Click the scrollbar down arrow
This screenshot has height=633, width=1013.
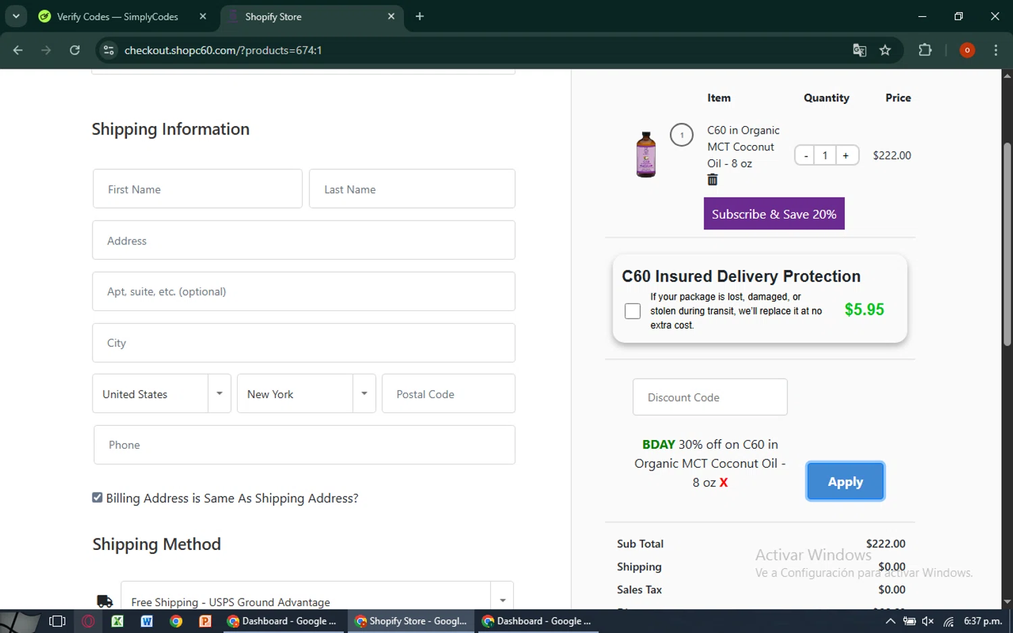click(1007, 602)
